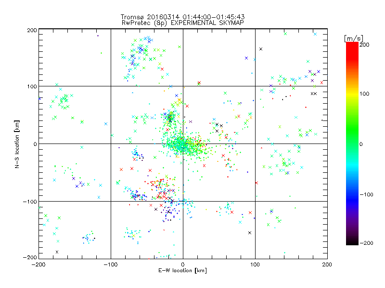Click the x-axis tick label '-200'
This screenshot has width=385, height=288.
(38, 264)
